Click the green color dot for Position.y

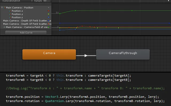pos(49,14)
